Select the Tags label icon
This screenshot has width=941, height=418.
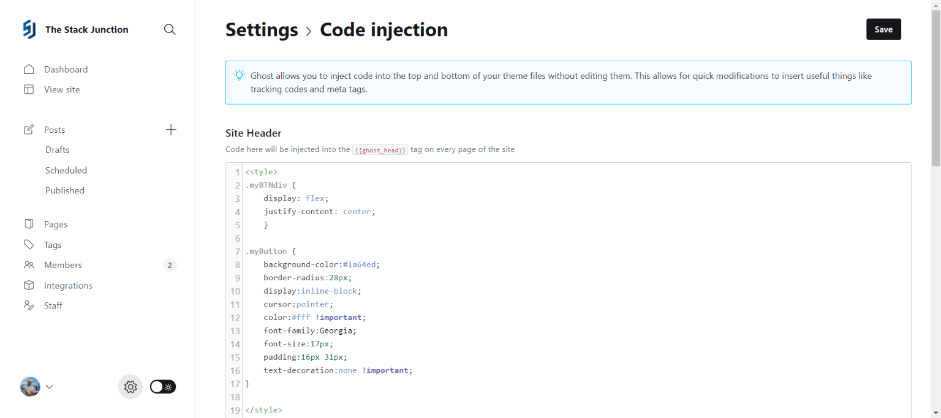click(29, 244)
